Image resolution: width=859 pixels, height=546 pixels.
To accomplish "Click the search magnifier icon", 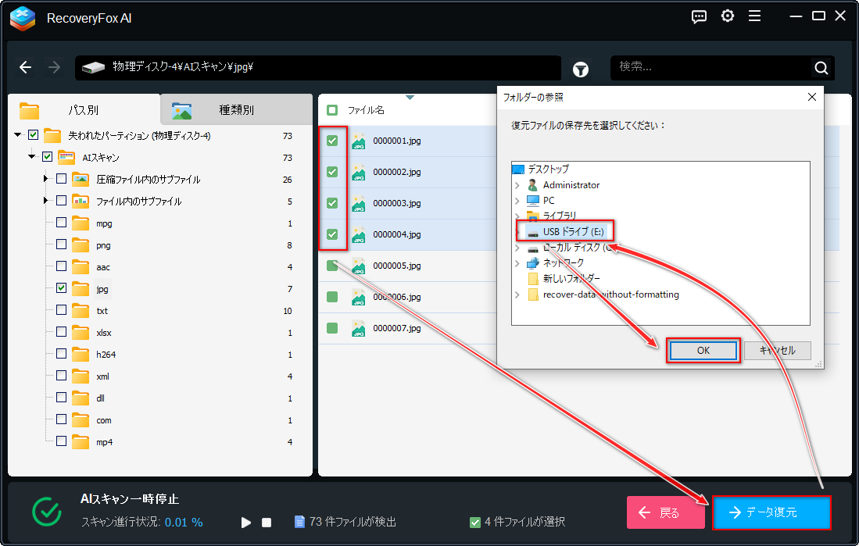I will coord(821,68).
